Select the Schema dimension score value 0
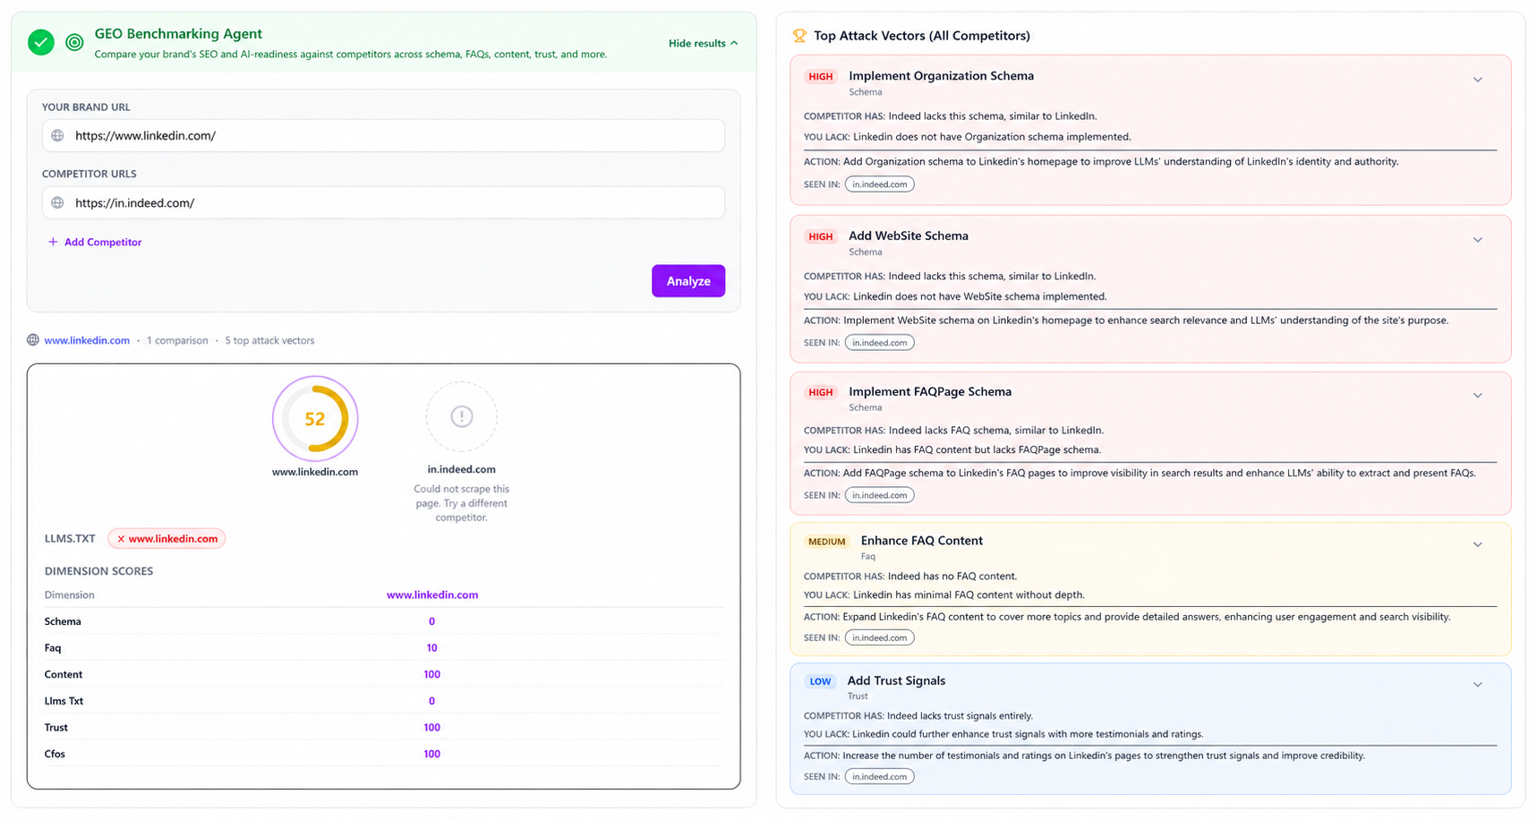 coord(431,621)
